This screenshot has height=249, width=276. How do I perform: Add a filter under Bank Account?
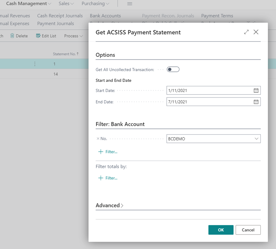(x=108, y=152)
